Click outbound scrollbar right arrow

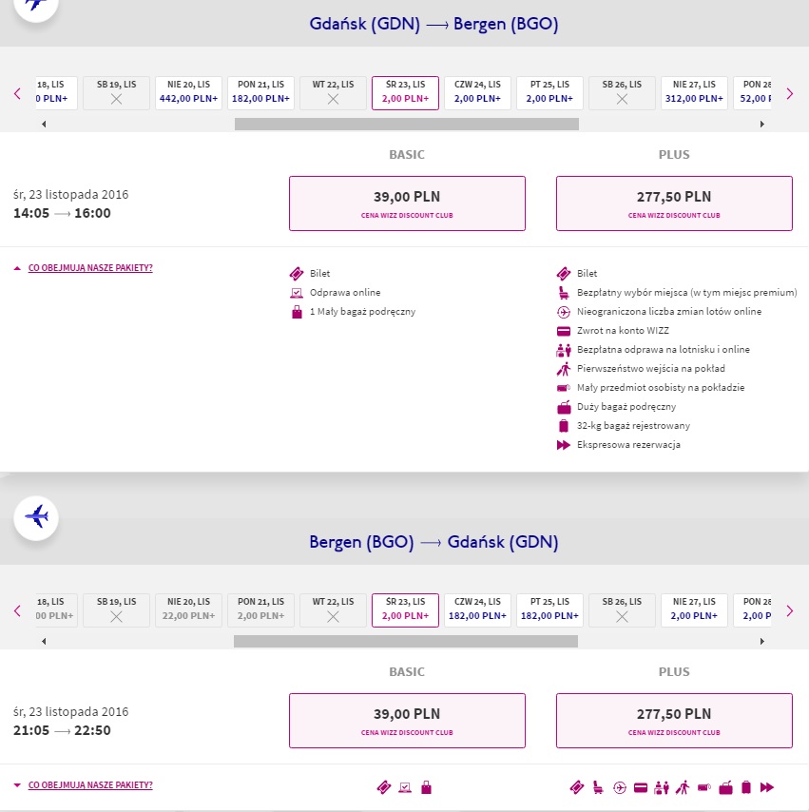(761, 124)
